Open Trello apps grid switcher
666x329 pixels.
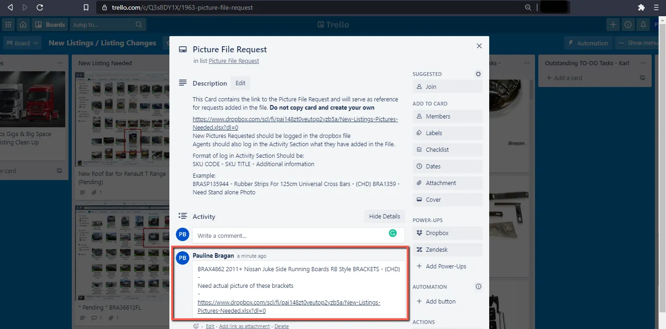coord(8,25)
